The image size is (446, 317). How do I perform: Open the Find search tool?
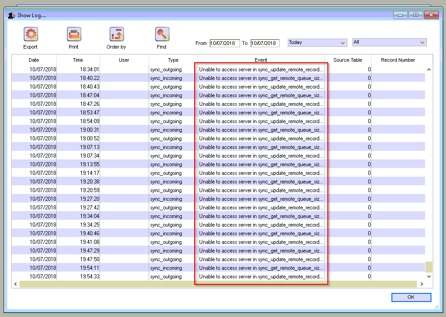[161, 35]
